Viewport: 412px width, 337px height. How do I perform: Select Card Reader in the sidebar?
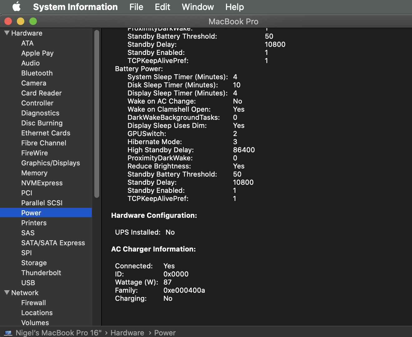pos(42,93)
